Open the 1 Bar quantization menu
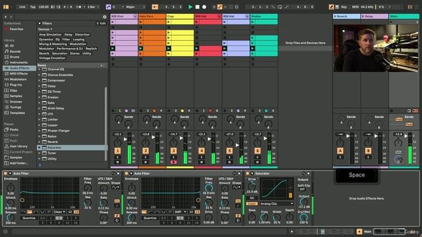The height and width of the screenshot is (237, 422). coord(94,7)
